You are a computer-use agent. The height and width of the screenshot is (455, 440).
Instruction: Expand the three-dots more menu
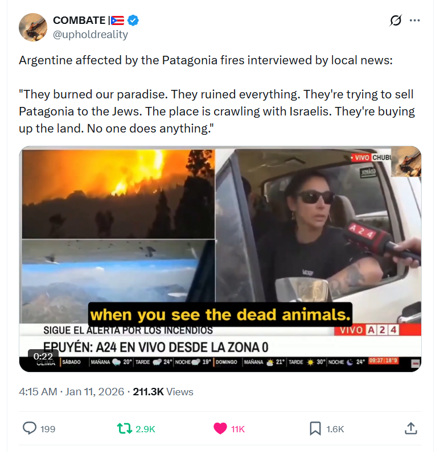coord(414,20)
